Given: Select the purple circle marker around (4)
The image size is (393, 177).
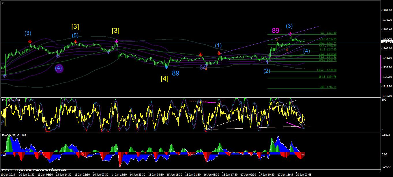Looking at the screenshot, I should 59,68.
